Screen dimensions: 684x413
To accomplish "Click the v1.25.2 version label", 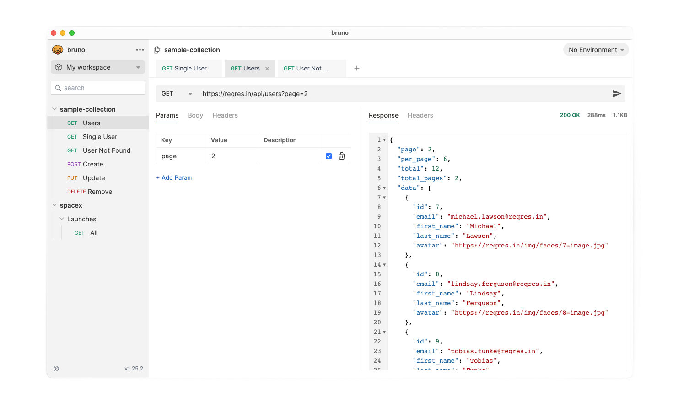I will coord(134,369).
